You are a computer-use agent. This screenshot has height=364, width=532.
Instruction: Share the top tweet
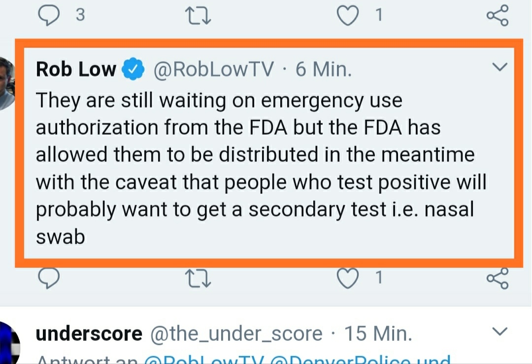tap(497, 16)
